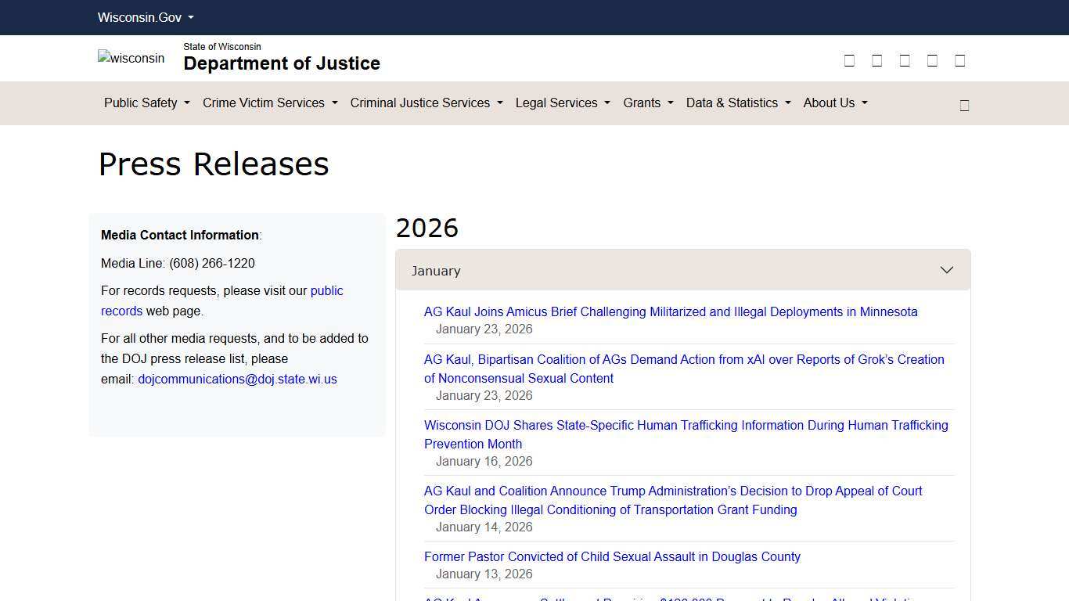This screenshot has height=601, width=1069.
Task: Click the first social media icon in header
Action: point(849,59)
